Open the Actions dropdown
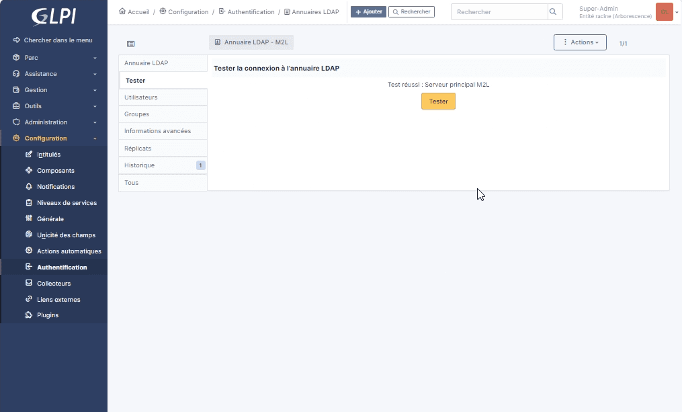The width and height of the screenshot is (682, 412). (x=580, y=42)
